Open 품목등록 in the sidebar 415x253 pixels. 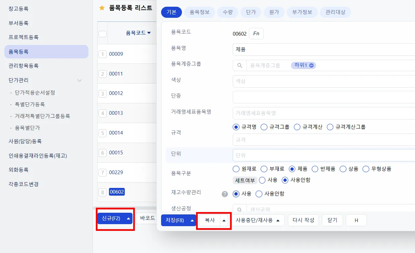coord(46,52)
